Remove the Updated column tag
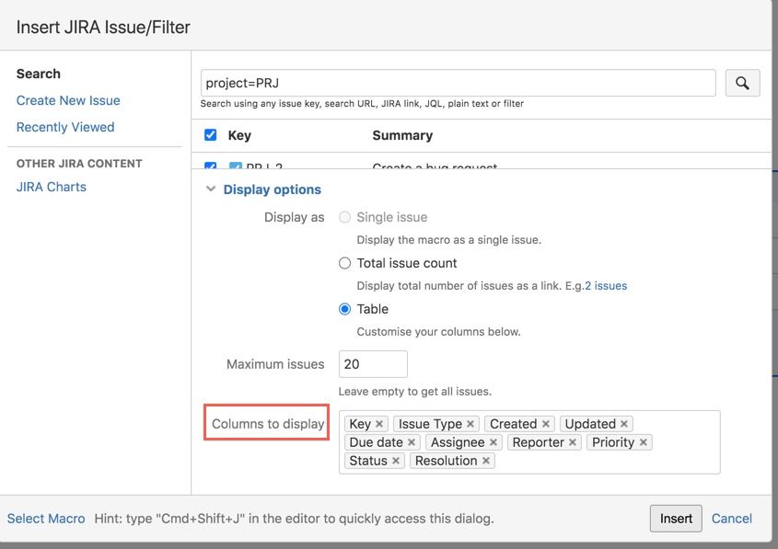The image size is (778, 549). click(x=624, y=424)
